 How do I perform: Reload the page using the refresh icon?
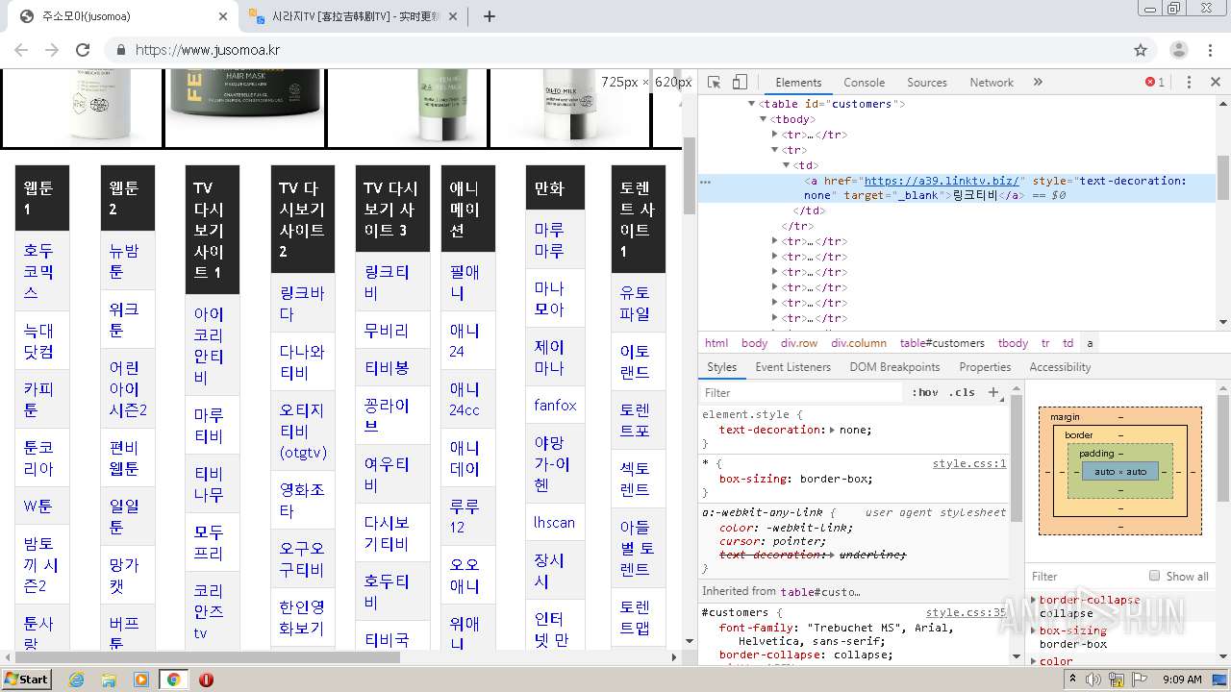click(x=83, y=50)
